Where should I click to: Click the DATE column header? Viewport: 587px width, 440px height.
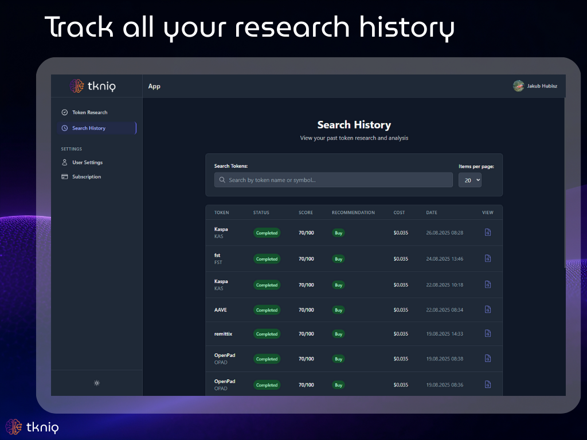pyautogui.click(x=432, y=213)
